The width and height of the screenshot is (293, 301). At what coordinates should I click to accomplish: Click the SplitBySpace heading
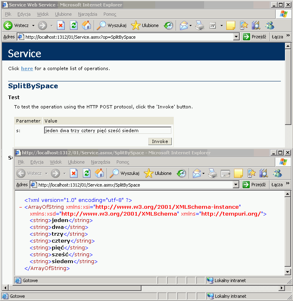coord(33,86)
